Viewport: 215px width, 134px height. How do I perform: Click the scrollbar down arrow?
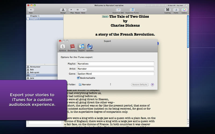(188, 124)
